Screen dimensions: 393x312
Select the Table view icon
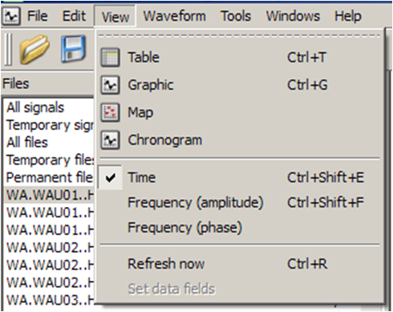coord(110,57)
